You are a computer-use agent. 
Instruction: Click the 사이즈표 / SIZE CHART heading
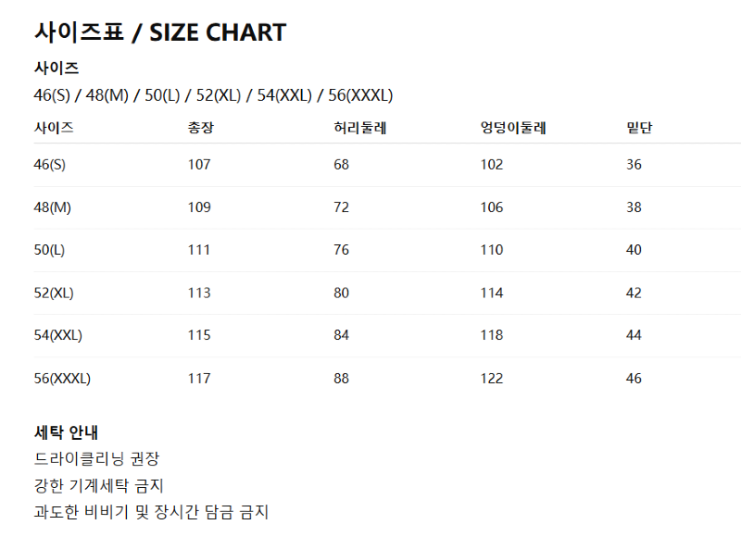pyautogui.click(x=160, y=32)
